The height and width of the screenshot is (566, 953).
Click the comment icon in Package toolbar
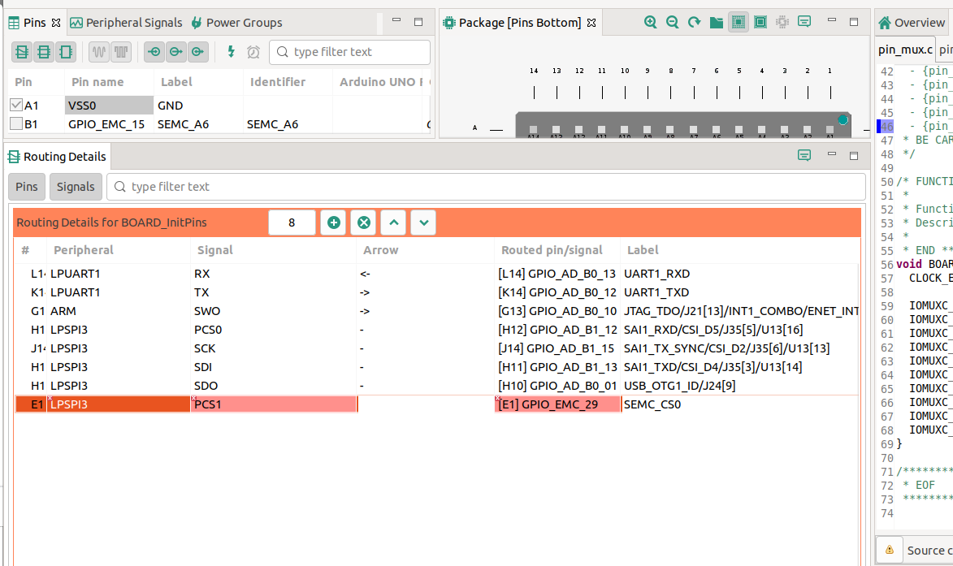[x=804, y=22]
